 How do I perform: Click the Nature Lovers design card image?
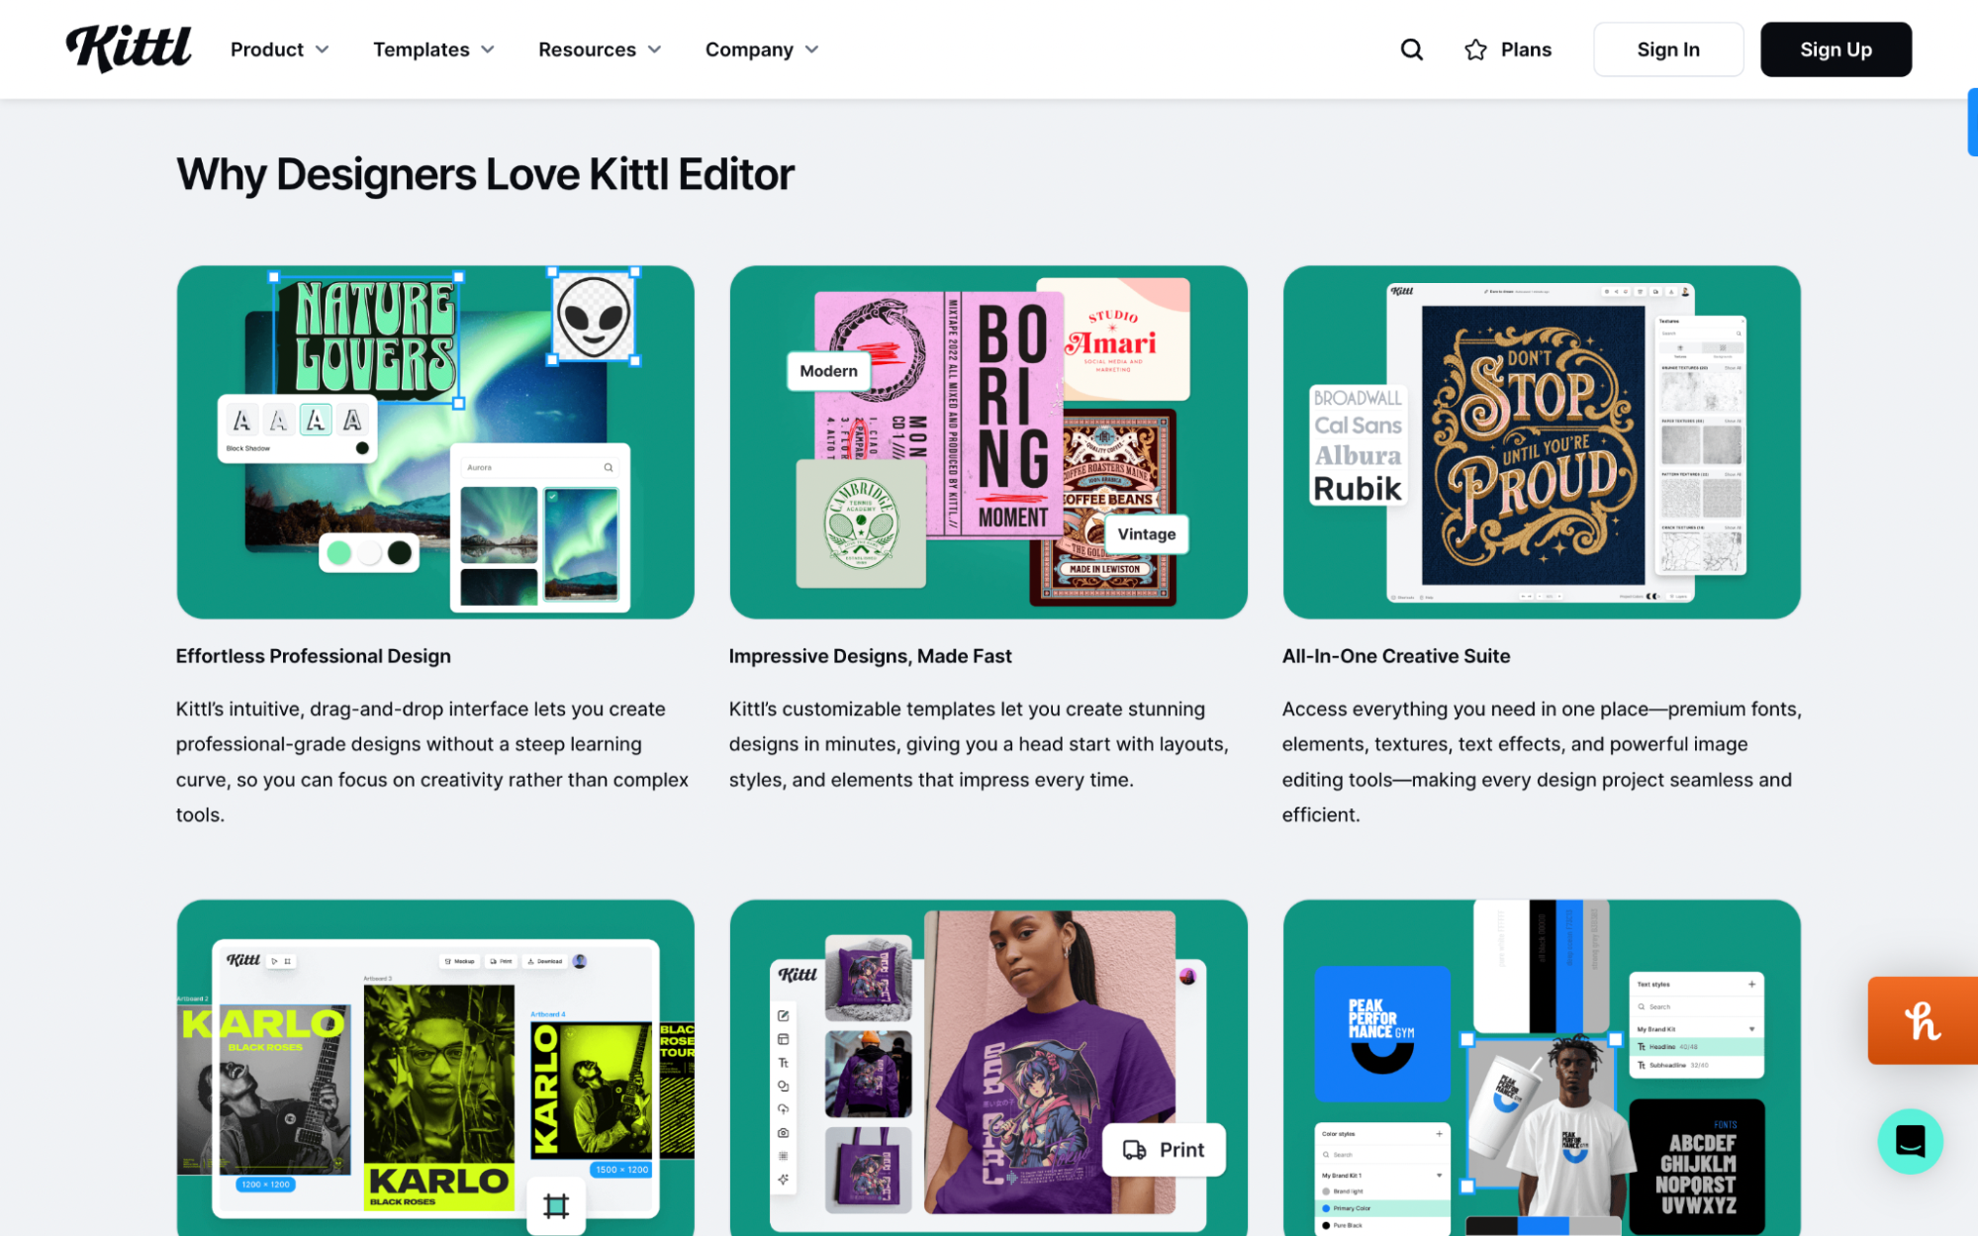coord(435,441)
